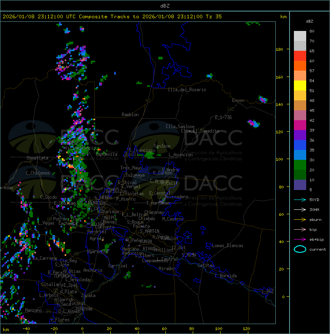Click the V_Flores label
This screenshot has height=334, width=330.
pyautogui.click(x=60, y=320)
